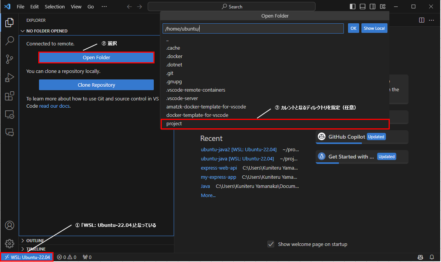Open the File menu
This screenshot has width=441, height=262.
20,6
